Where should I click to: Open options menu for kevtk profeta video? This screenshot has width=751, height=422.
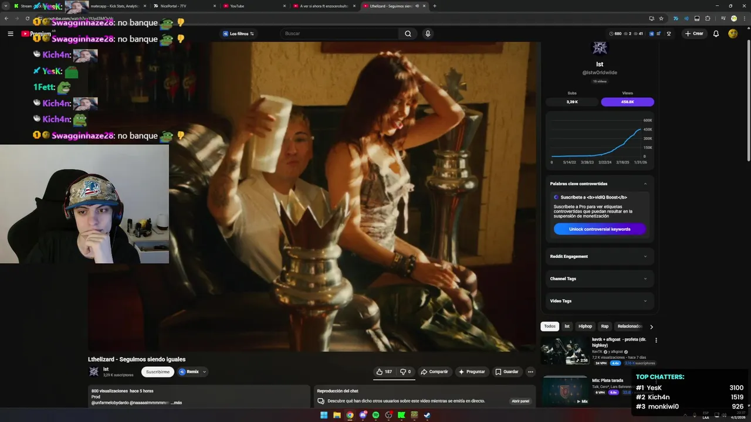tap(656, 340)
